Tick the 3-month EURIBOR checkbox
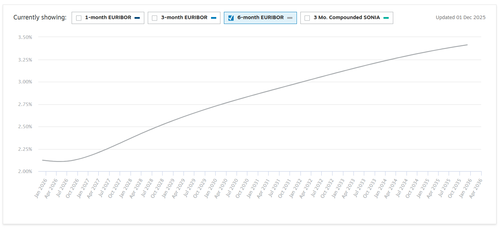Viewport: 501px width, 229px height. [155, 18]
